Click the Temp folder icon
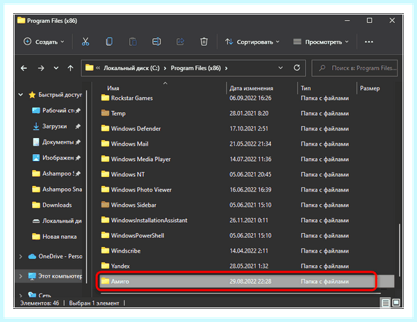Image resolution: width=417 pixels, height=322 pixels. point(106,113)
